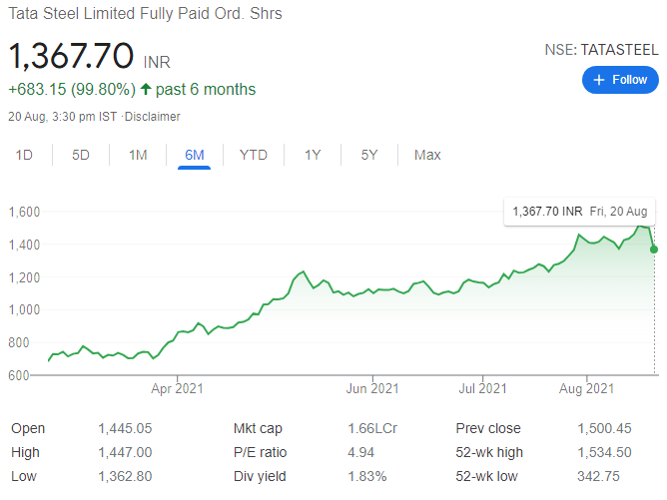Switch to the 1M chart tab
Viewport: 667px width, 500px height.
pyautogui.click(x=138, y=155)
